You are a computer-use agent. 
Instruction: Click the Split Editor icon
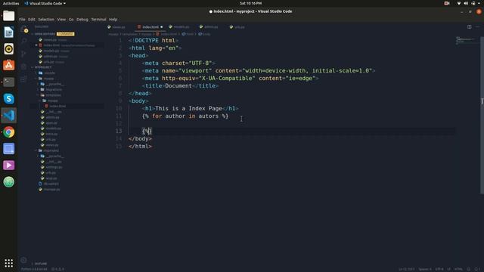[469, 27]
